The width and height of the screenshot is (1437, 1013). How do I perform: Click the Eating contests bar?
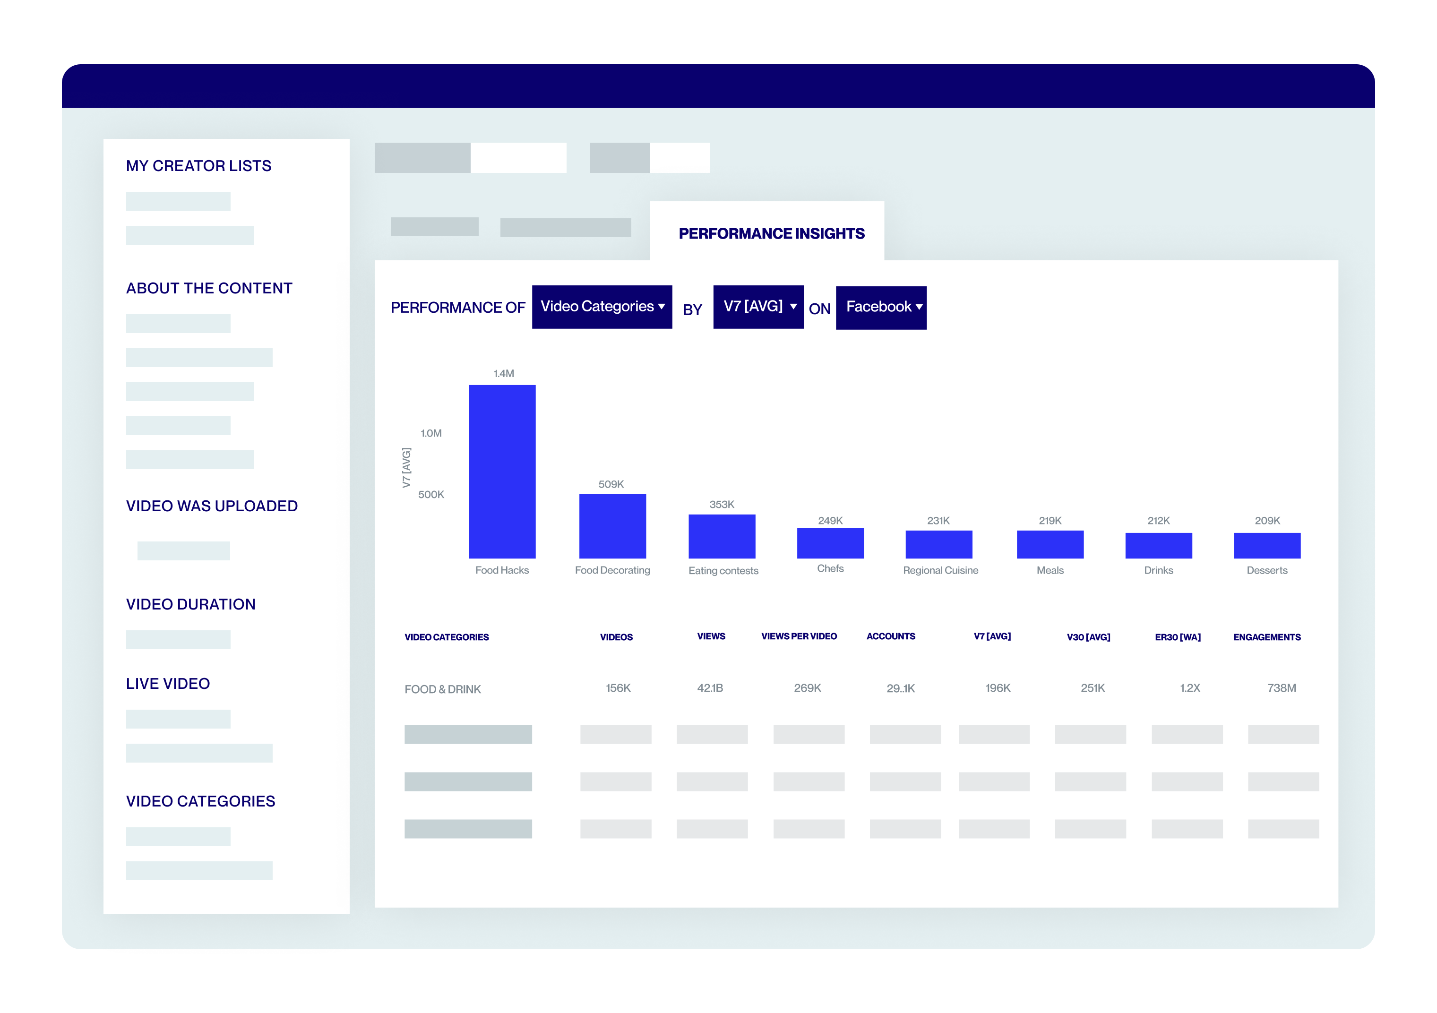(722, 536)
